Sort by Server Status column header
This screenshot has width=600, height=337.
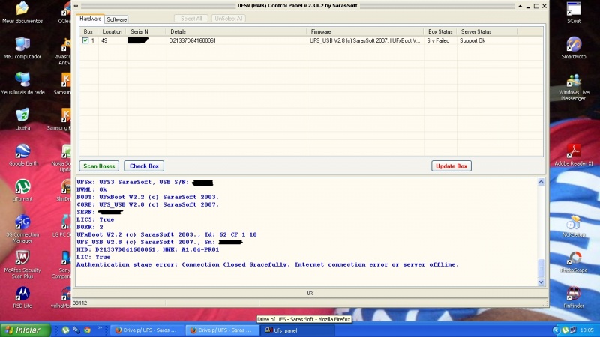pos(487,31)
